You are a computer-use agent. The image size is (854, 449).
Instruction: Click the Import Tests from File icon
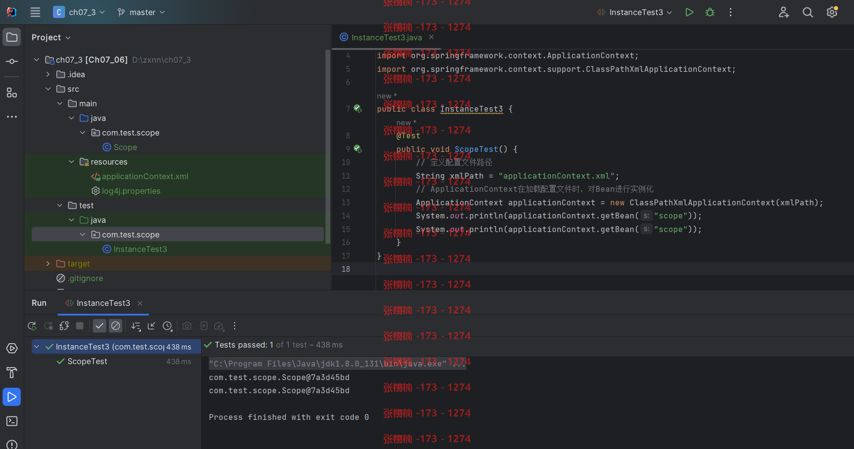203,326
